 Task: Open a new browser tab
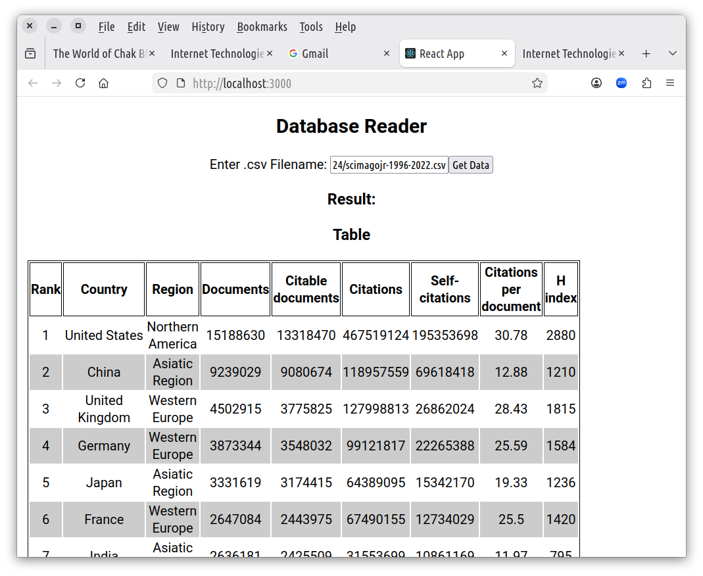click(x=646, y=54)
